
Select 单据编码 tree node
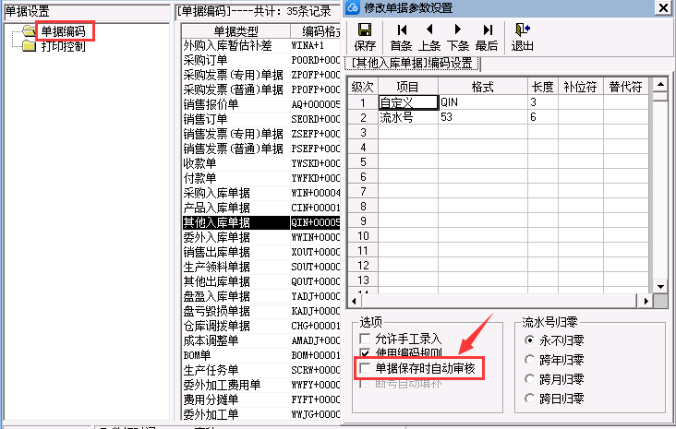click(x=64, y=31)
